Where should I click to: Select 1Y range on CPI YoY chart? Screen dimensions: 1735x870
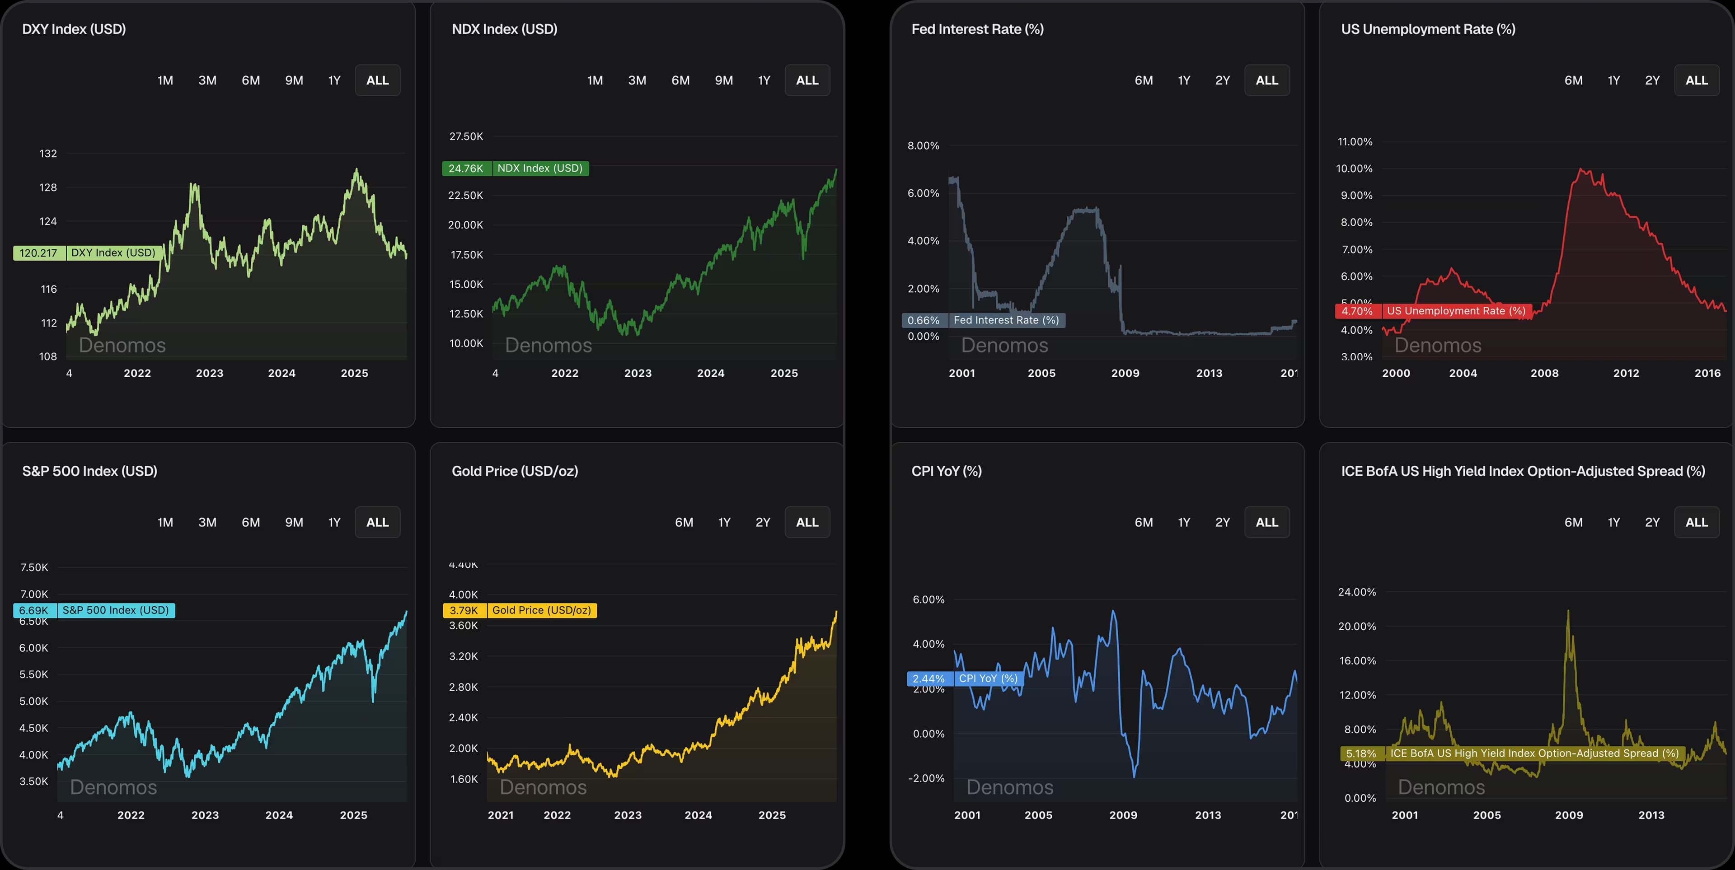(1184, 522)
